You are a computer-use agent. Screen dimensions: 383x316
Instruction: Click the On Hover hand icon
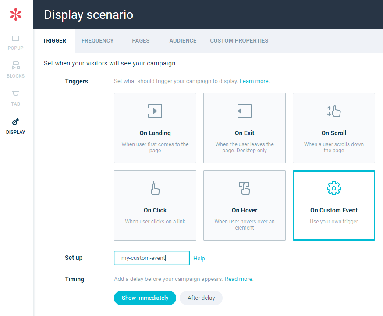(x=245, y=188)
